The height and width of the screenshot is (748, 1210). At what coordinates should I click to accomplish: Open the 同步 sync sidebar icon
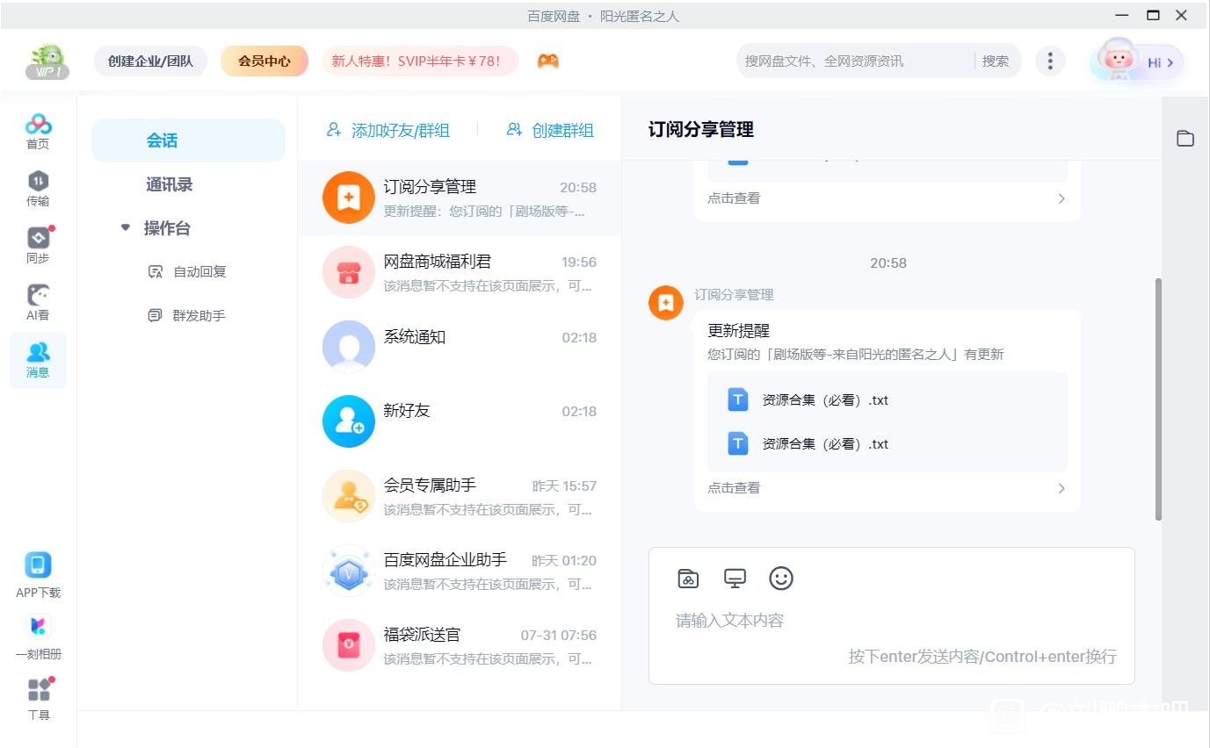tap(38, 246)
